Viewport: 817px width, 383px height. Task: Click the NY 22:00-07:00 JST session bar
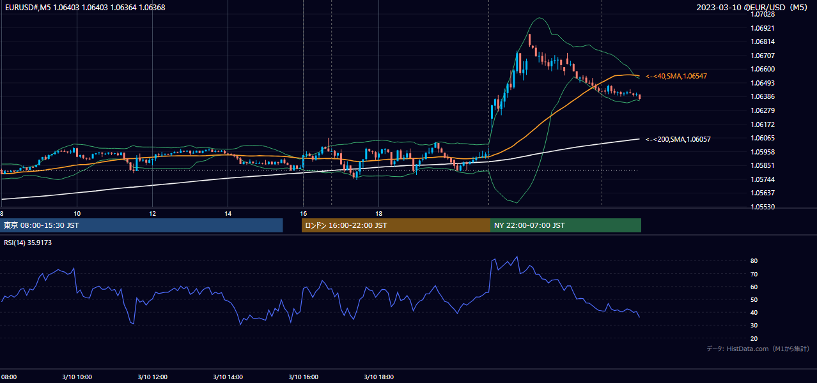click(x=566, y=225)
